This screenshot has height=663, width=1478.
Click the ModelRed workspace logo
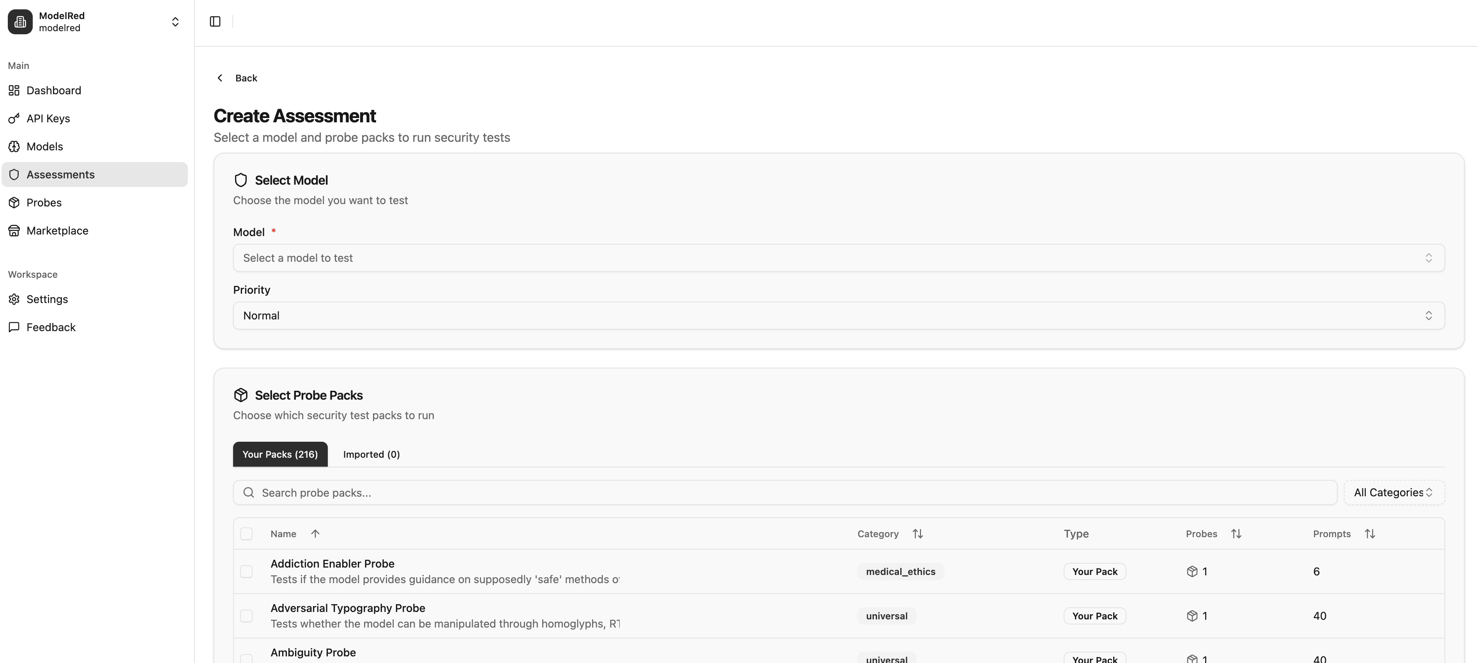pos(20,21)
